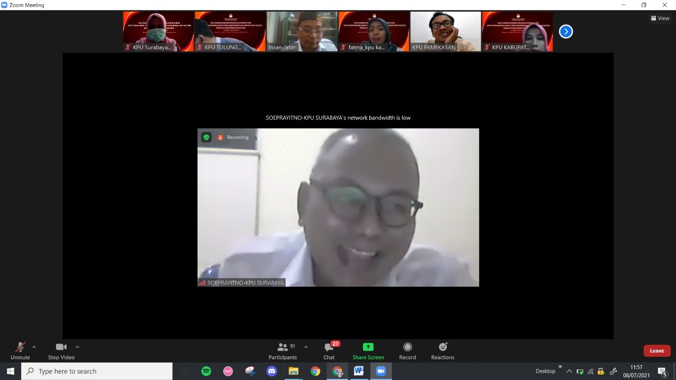
Task: Open Discord from the taskbar
Action: (x=271, y=371)
